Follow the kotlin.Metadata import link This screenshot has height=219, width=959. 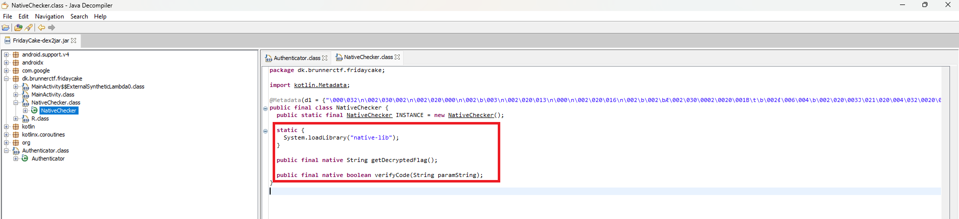coord(320,85)
